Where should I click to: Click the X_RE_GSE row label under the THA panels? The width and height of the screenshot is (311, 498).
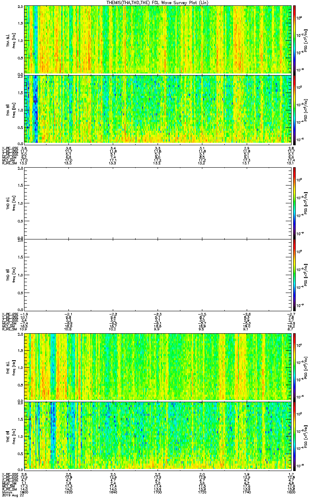point(10,148)
